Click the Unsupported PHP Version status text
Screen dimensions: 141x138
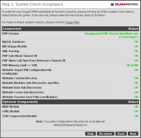pyautogui.click(x=112, y=35)
